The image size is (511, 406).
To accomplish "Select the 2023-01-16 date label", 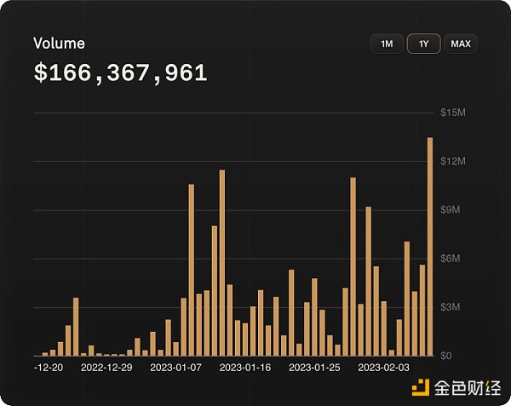I will (245, 368).
